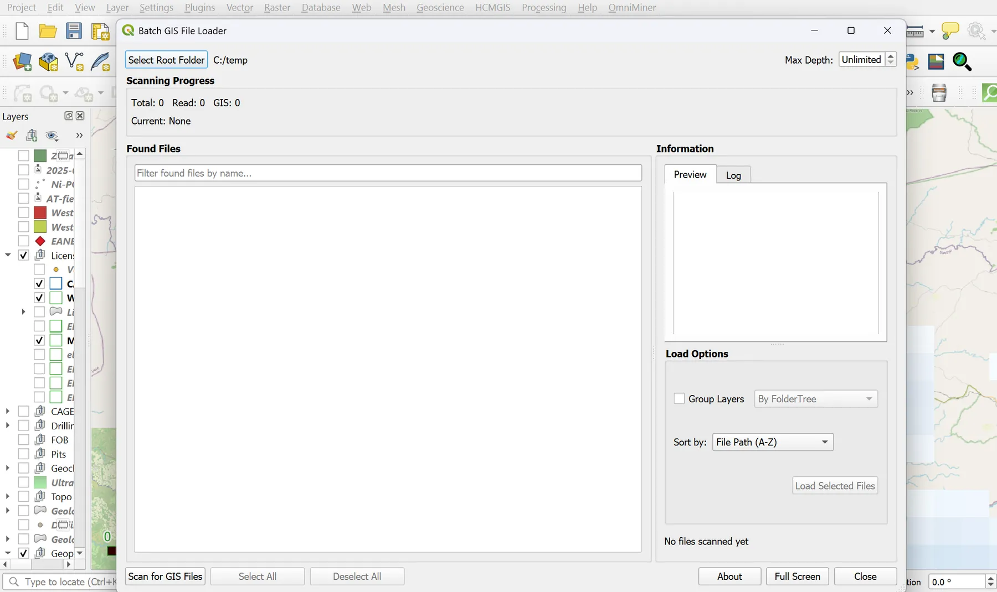Increase Max Depth with the up arrow
The height and width of the screenshot is (592, 997).
[891, 56]
